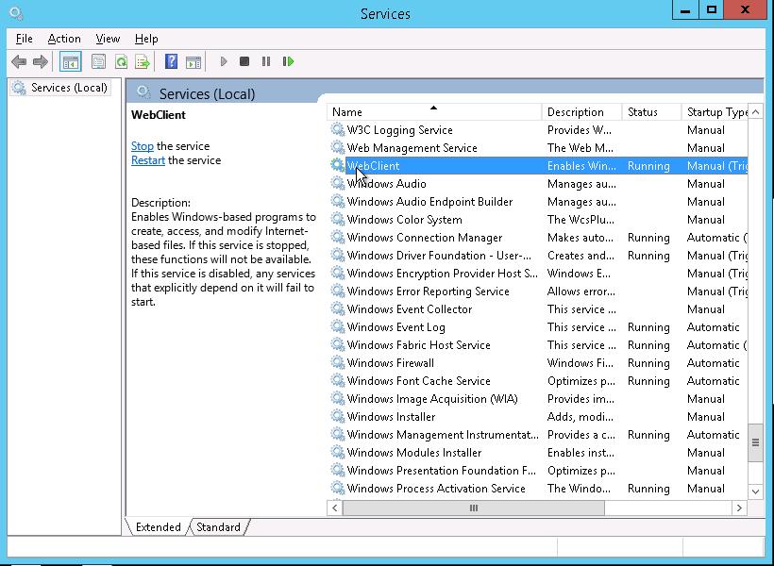Click the Pause Service toolbar icon
774x566 pixels.
(x=266, y=61)
